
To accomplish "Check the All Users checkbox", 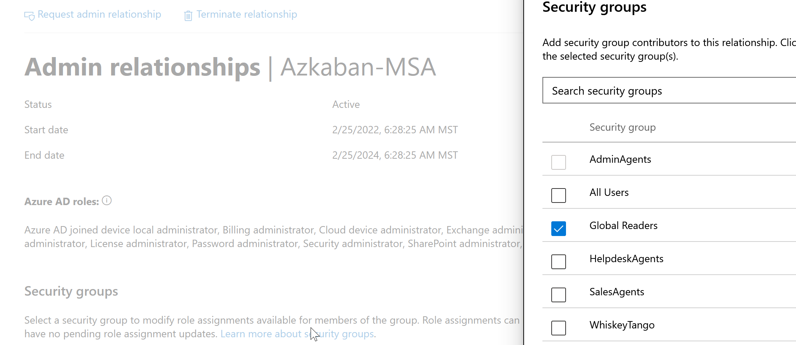I will [558, 195].
